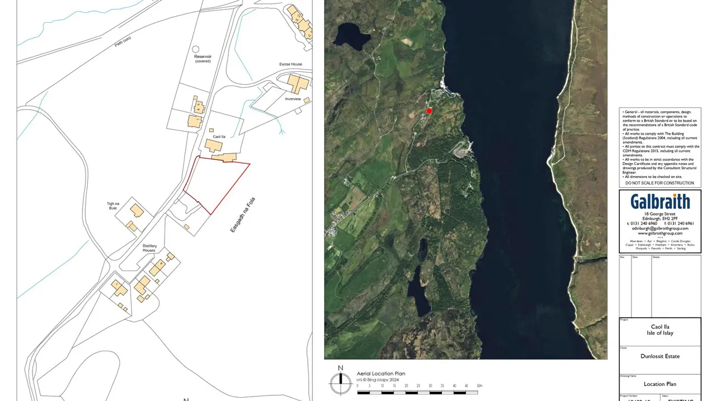Click the Inverview label on the map
714x401 pixels.
tap(293, 99)
